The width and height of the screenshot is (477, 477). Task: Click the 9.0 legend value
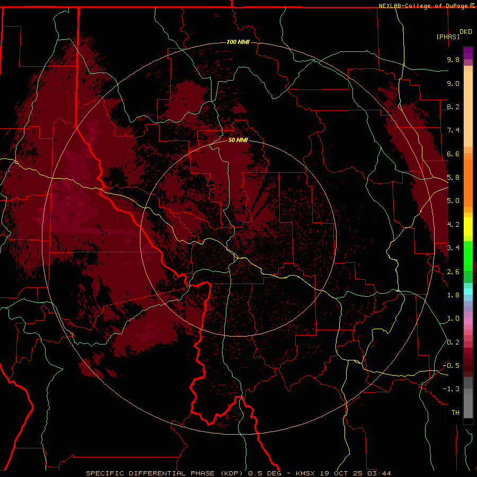[453, 83]
